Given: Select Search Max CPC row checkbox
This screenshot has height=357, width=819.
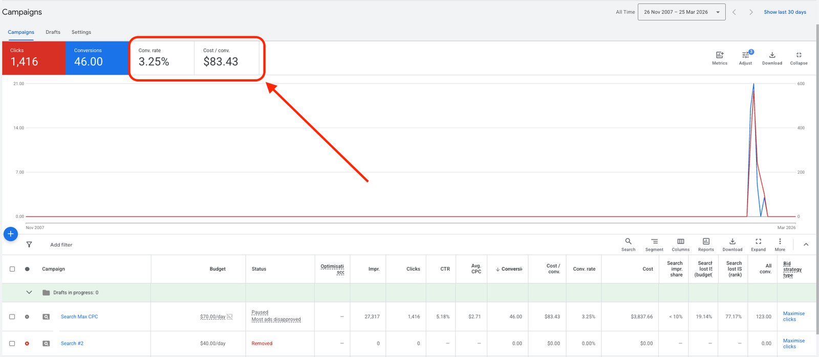Looking at the screenshot, I should (x=12, y=317).
